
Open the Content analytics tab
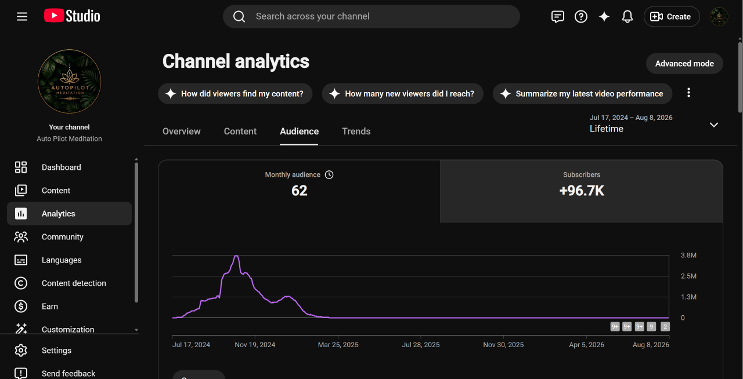[240, 132]
